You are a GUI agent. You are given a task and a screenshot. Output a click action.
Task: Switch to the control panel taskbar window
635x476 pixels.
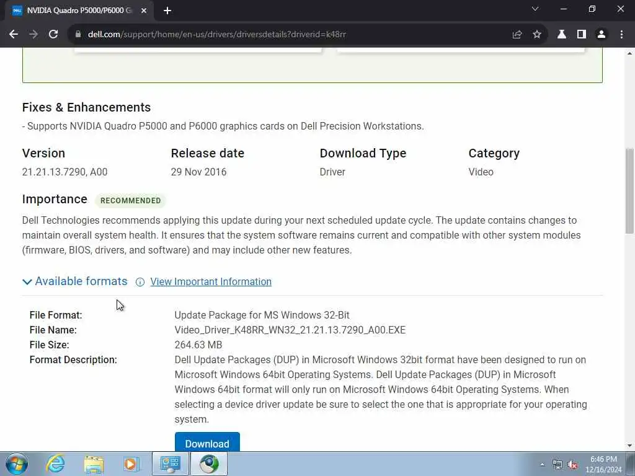coord(171,464)
